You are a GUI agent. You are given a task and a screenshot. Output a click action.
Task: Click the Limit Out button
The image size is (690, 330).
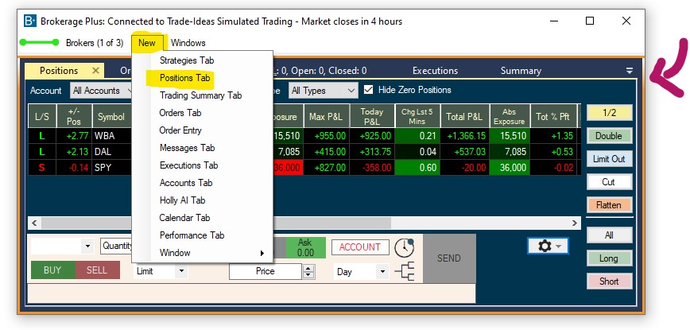609,159
